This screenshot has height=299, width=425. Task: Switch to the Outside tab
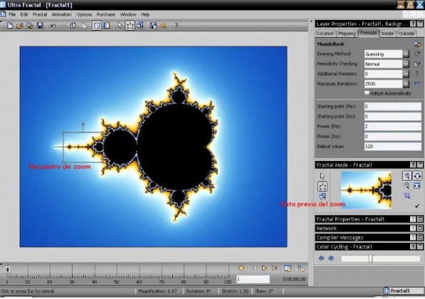(x=406, y=34)
